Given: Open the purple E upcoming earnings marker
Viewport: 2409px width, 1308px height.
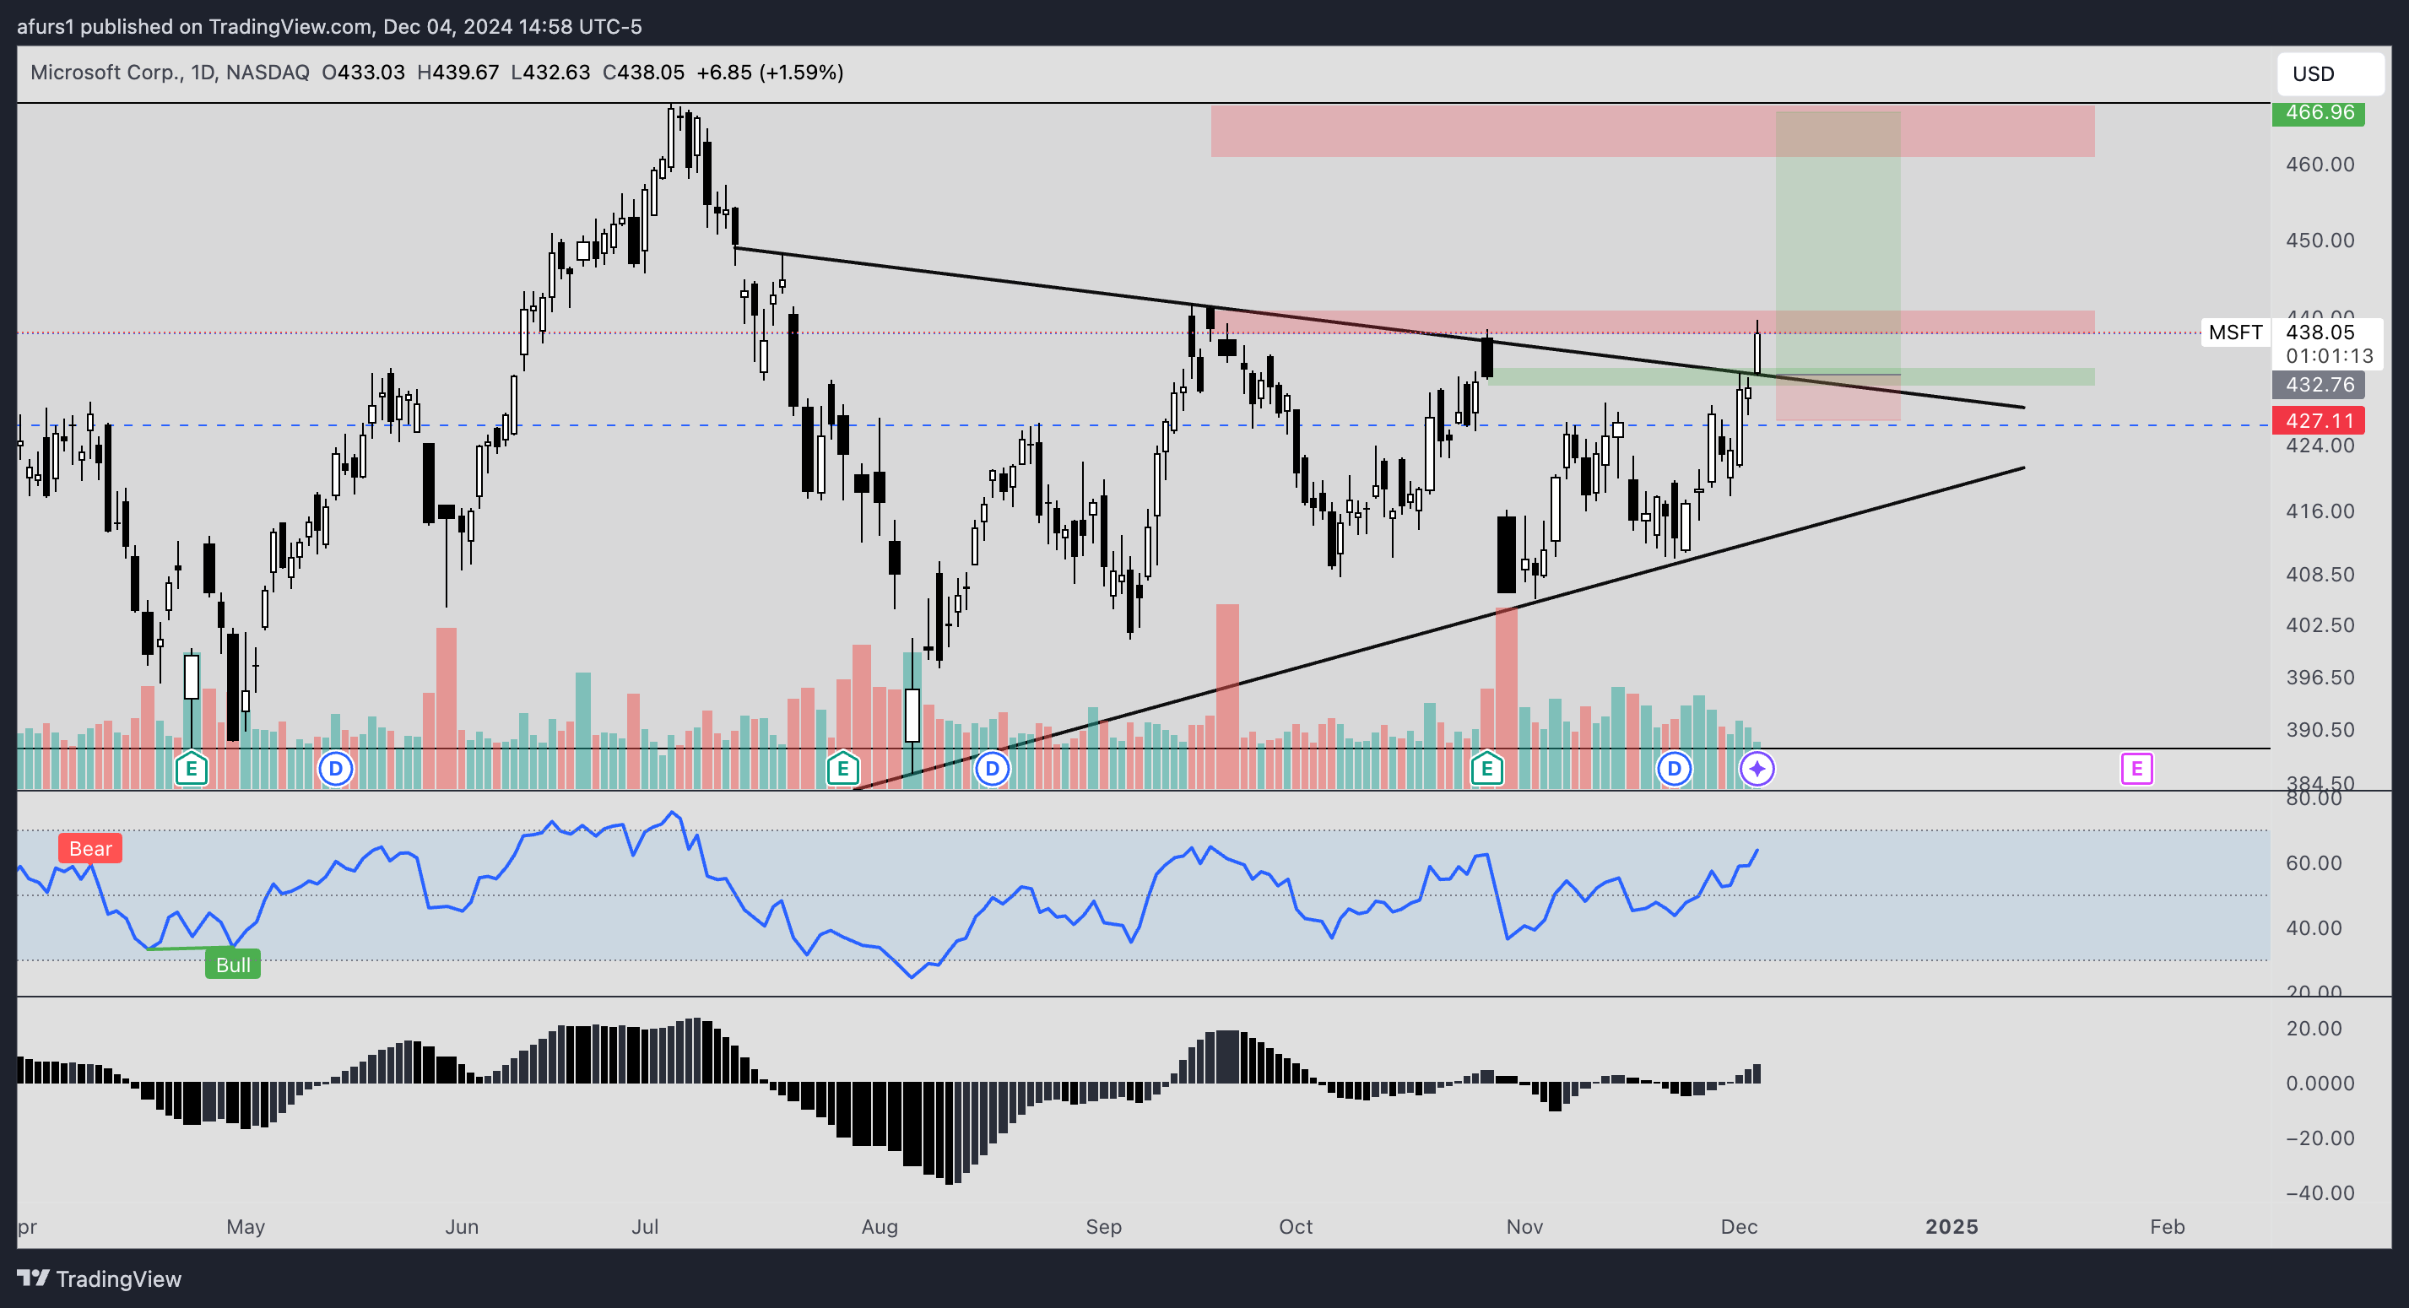Looking at the screenshot, I should coord(2137,769).
